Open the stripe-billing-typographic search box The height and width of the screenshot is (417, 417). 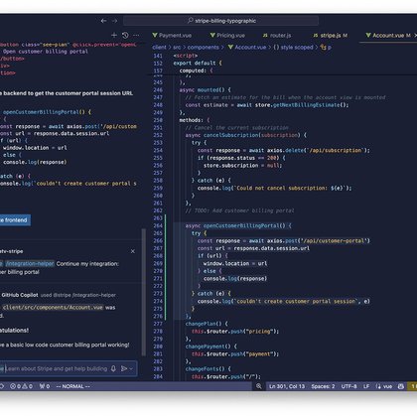point(221,21)
